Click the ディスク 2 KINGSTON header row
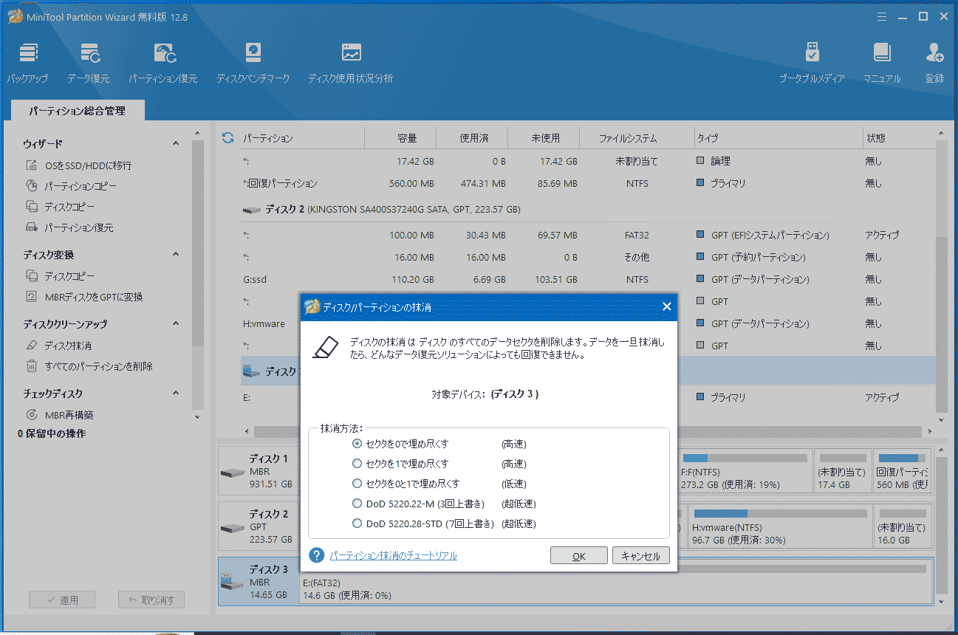 tap(587, 210)
